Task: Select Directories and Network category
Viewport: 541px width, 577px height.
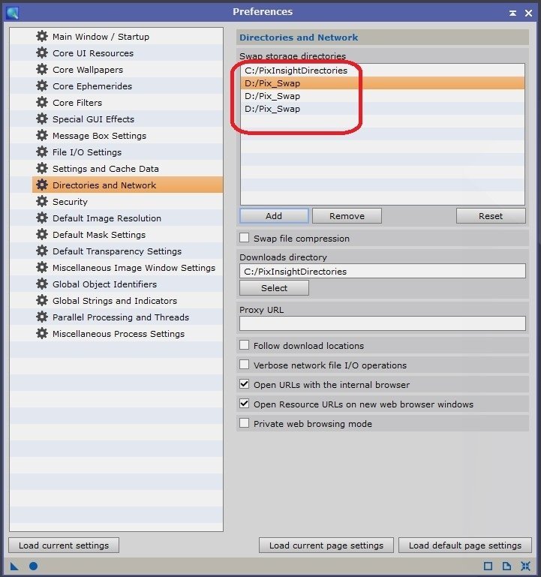Action: click(128, 185)
